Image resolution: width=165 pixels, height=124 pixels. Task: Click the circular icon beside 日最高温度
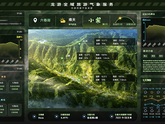click(x=56, y=116)
